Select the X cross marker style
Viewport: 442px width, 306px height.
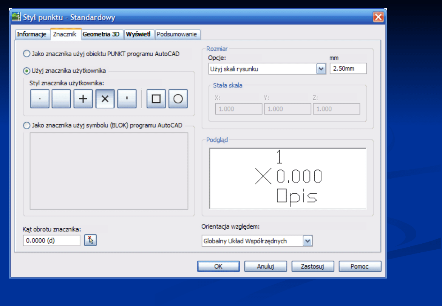[x=105, y=99]
